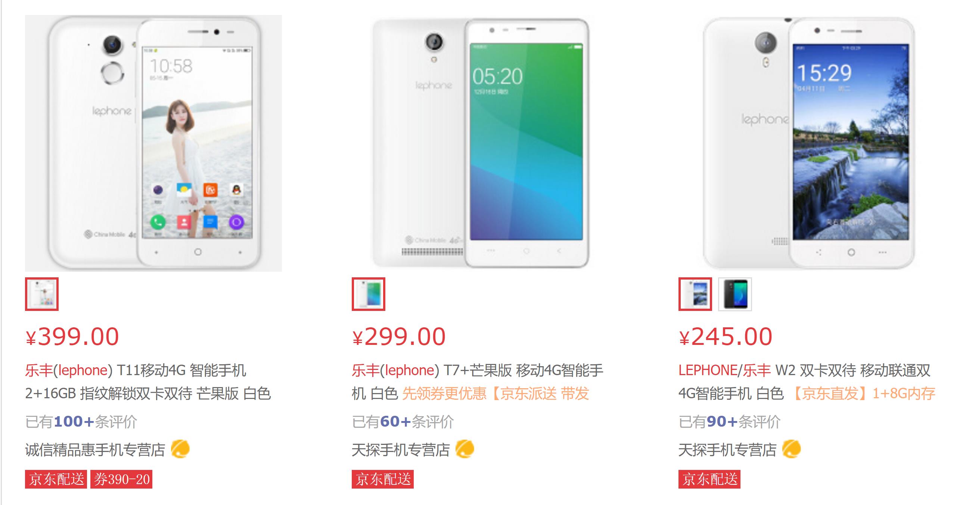This screenshot has height=505, width=969.
Task: Select the green-screen T7+ color thumbnail
Action: (368, 294)
